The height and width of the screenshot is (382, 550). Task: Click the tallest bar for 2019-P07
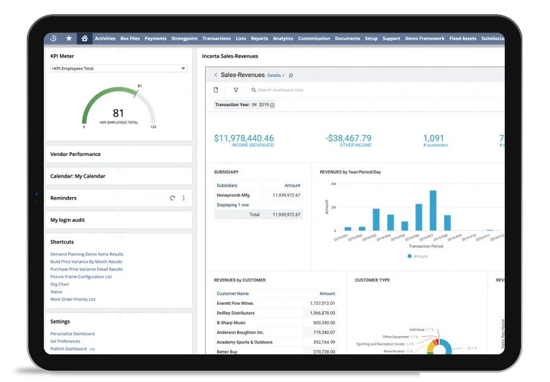point(433,211)
